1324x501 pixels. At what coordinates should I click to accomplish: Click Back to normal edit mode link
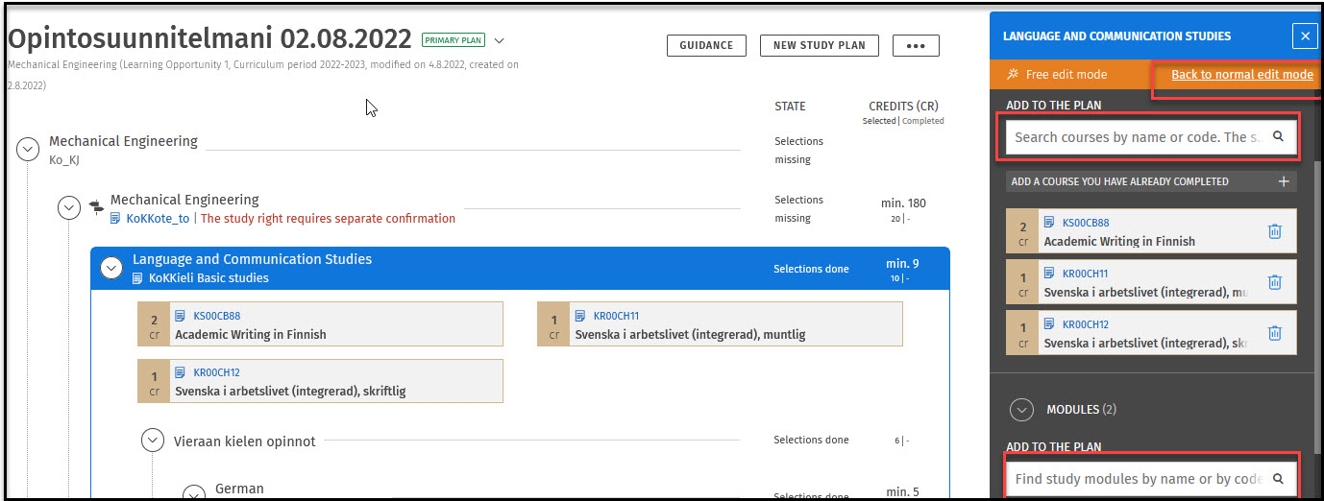click(x=1241, y=75)
